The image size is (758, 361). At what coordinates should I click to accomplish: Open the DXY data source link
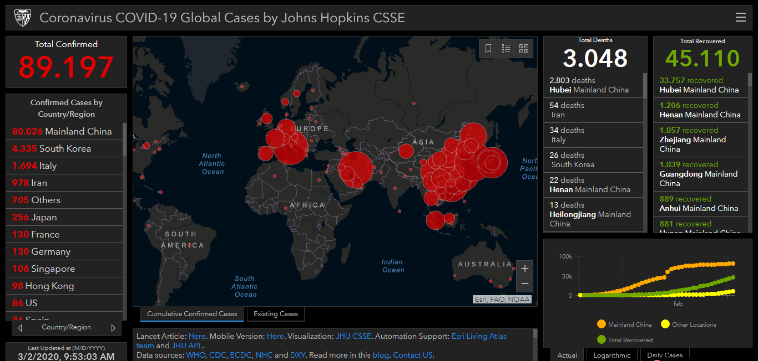pos(297,355)
